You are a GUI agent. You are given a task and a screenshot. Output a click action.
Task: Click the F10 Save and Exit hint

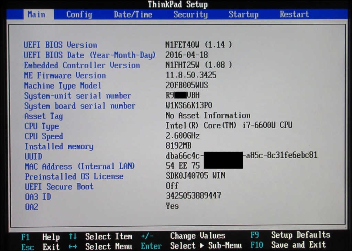(x=288, y=245)
